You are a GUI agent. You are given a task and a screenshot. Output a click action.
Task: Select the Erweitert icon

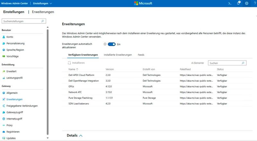click(4, 71)
